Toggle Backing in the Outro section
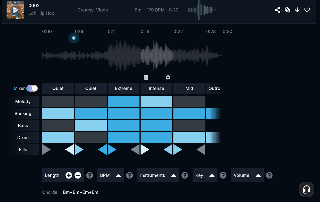The image size is (320, 202). click(x=213, y=113)
